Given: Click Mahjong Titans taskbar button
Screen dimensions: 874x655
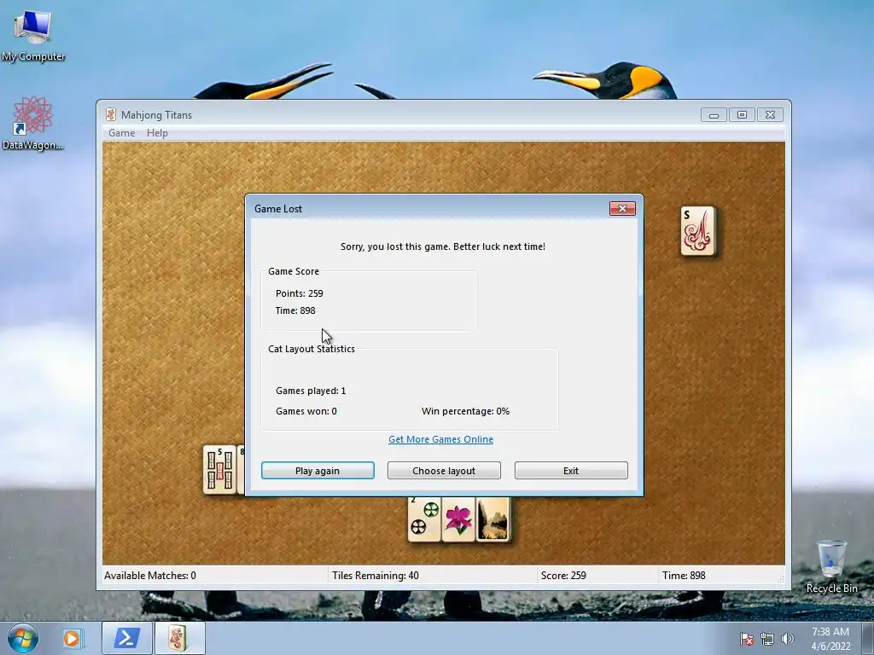Looking at the screenshot, I should 179,638.
